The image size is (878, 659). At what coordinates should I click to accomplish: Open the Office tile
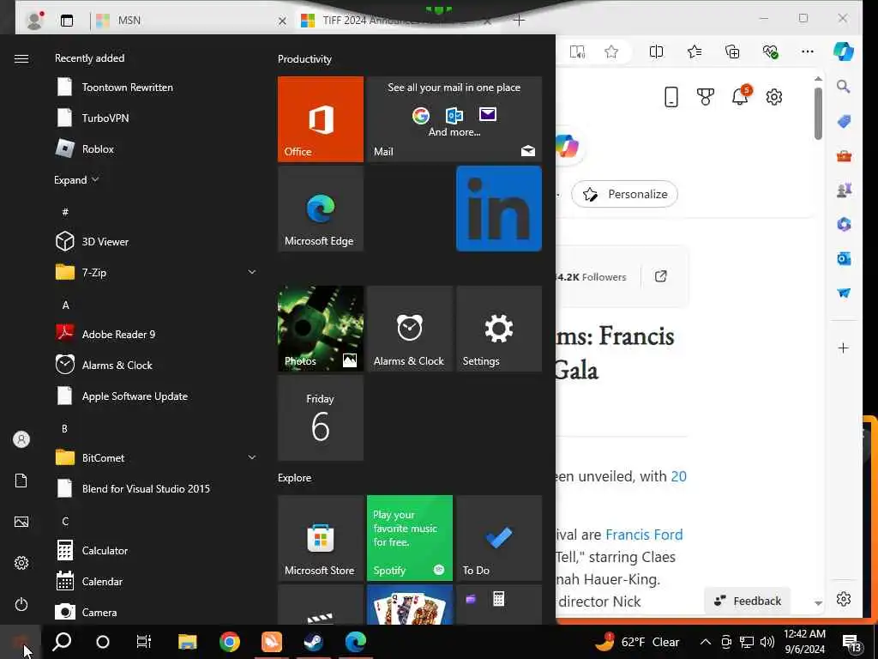pos(321,118)
